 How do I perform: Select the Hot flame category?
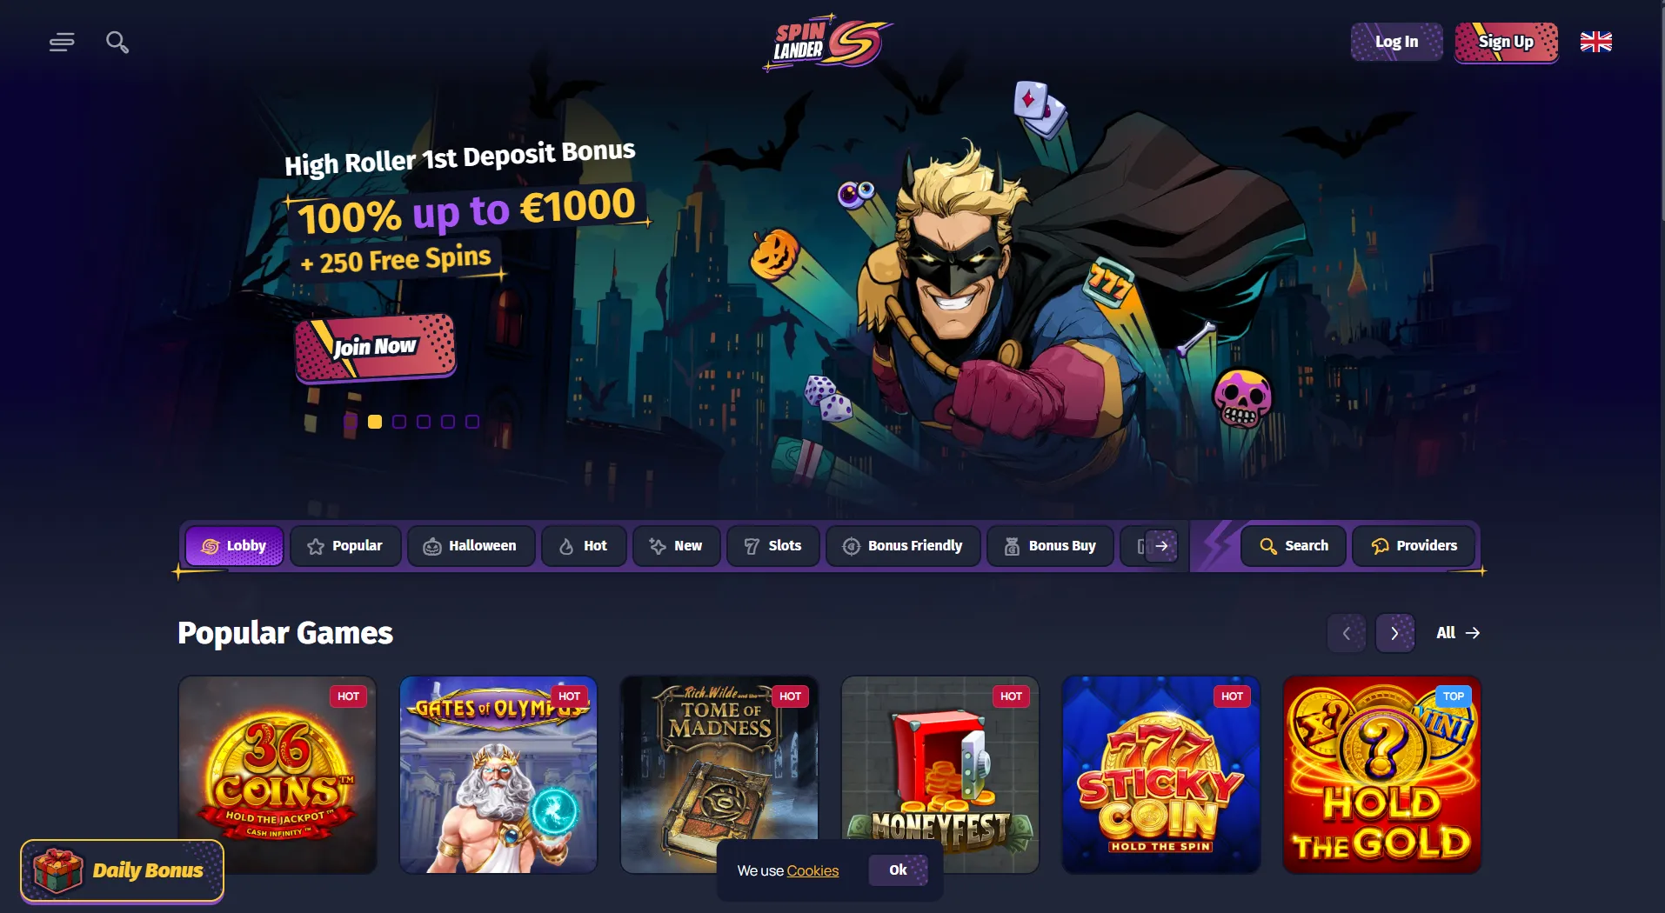(584, 546)
